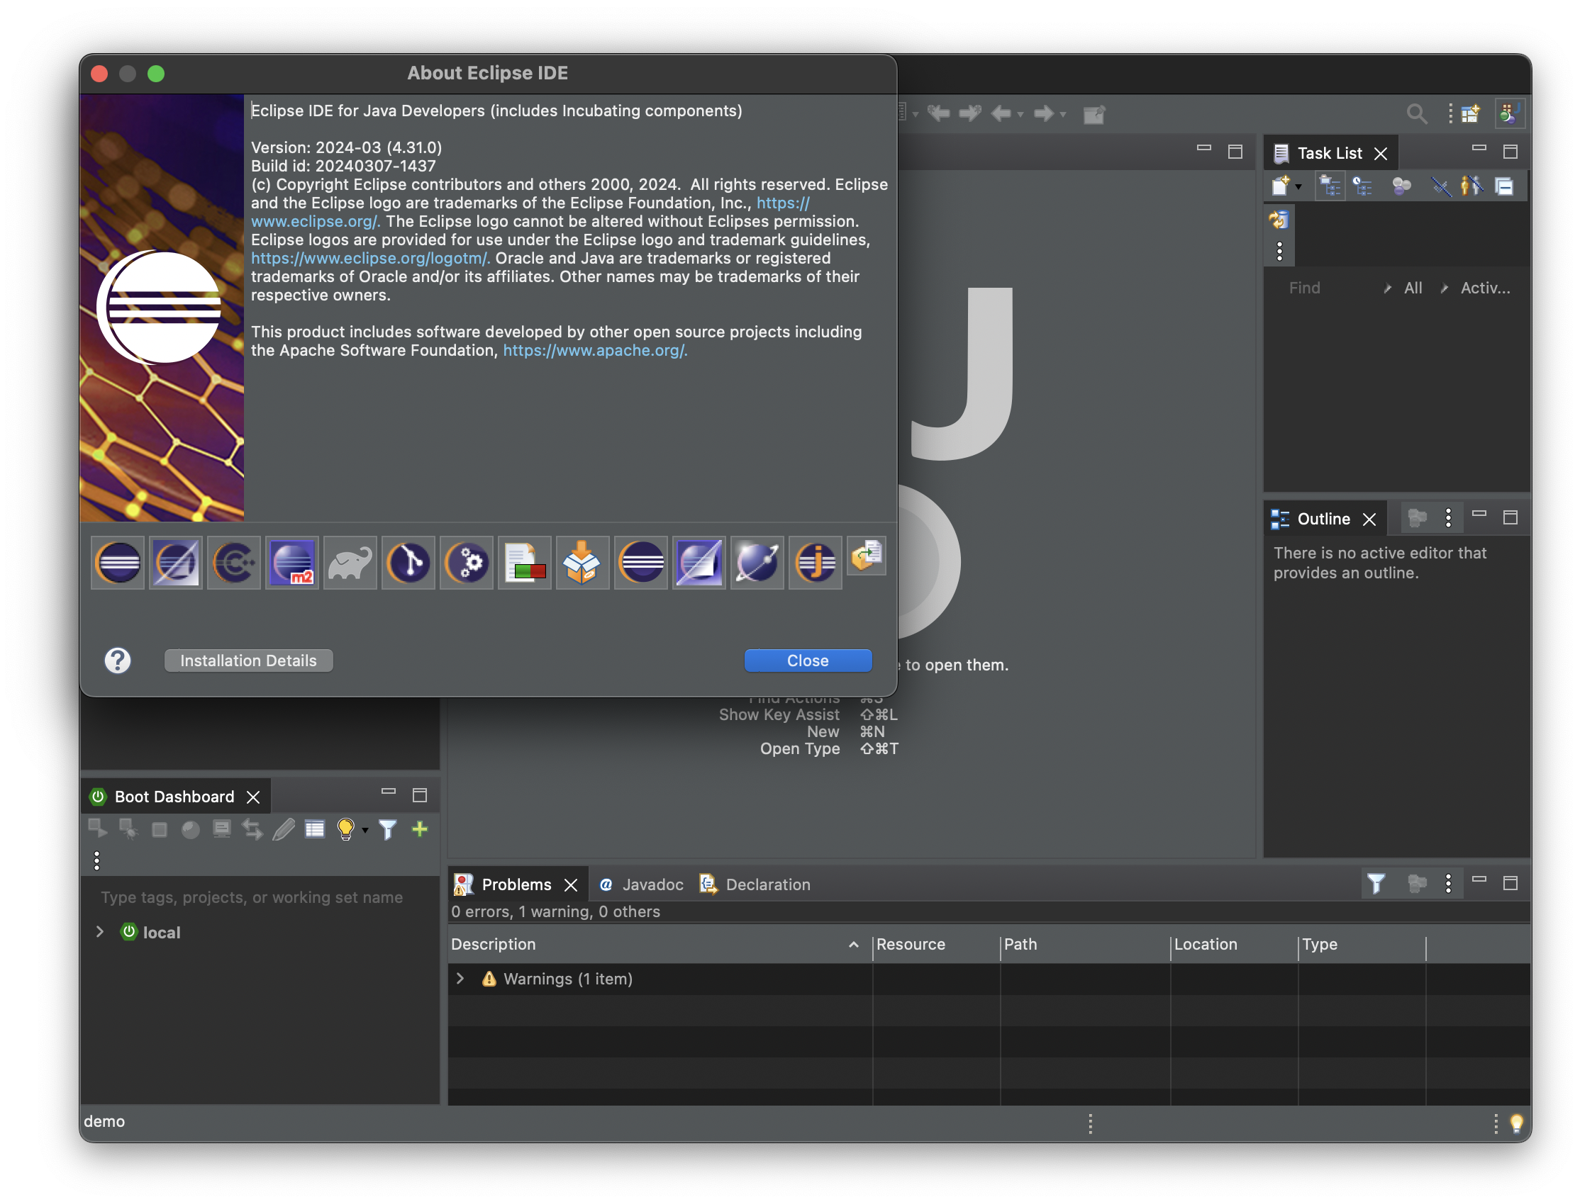1580x1202 pixels.
Task: Click the orange box Marketplace icon
Action: pos(582,562)
